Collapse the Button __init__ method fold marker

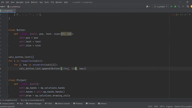(7, 34)
